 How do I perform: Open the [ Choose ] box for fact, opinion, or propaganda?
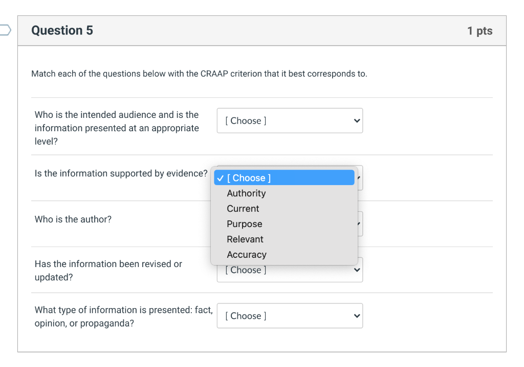pyautogui.click(x=290, y=316)
